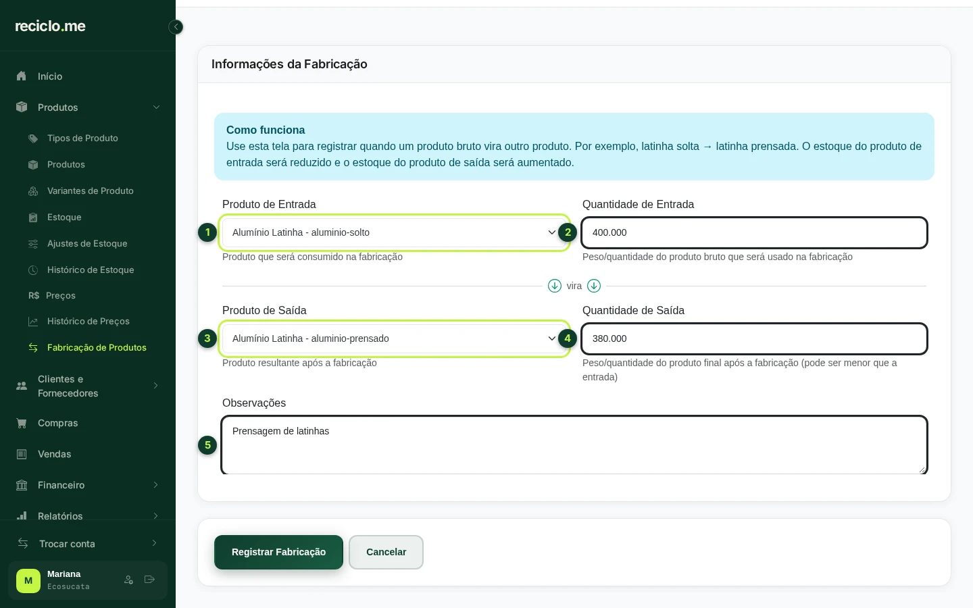Open the Produto de Saída dropdown

[395, 338]
